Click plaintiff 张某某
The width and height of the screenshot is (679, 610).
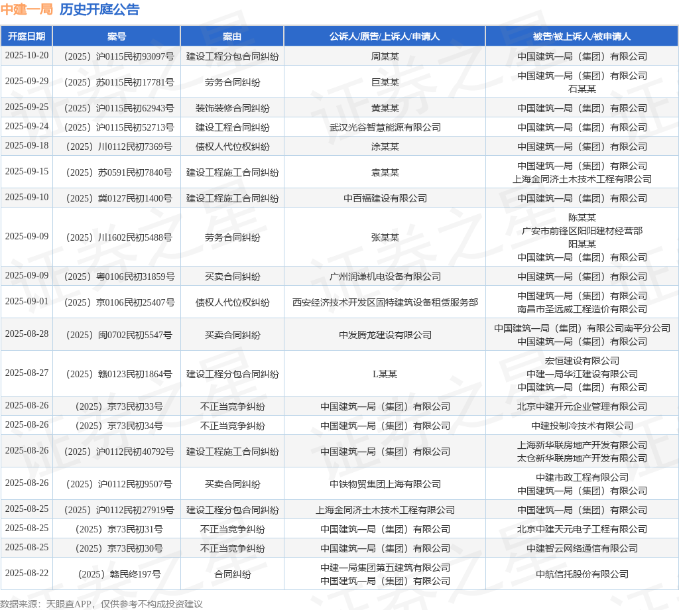tap(385, 237)
